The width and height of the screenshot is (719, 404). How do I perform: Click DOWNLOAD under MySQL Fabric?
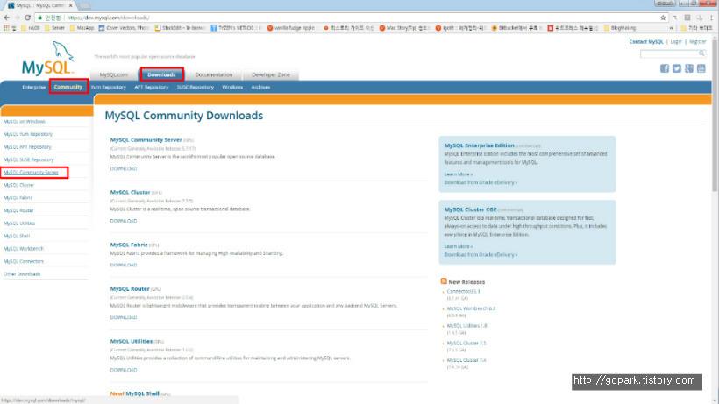pyautogui.click(x=124, y=265)
